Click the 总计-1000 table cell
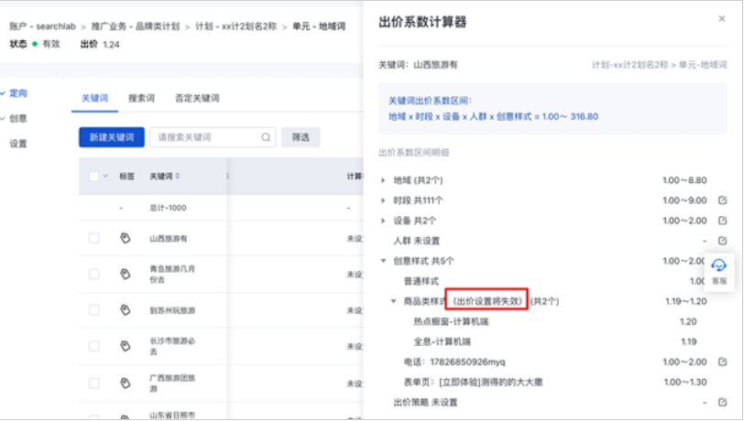 pyautogui.click(x=168, y=208)
